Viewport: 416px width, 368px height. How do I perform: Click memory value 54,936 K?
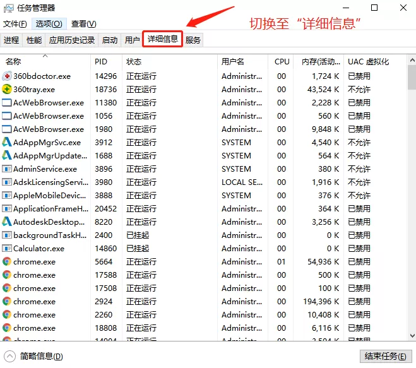click(x=323, y=262)
